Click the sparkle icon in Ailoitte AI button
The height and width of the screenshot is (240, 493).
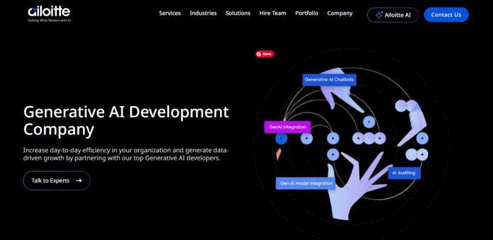coord(379,15)
